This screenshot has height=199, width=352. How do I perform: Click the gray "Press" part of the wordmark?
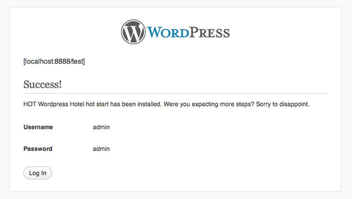(210, 32)
